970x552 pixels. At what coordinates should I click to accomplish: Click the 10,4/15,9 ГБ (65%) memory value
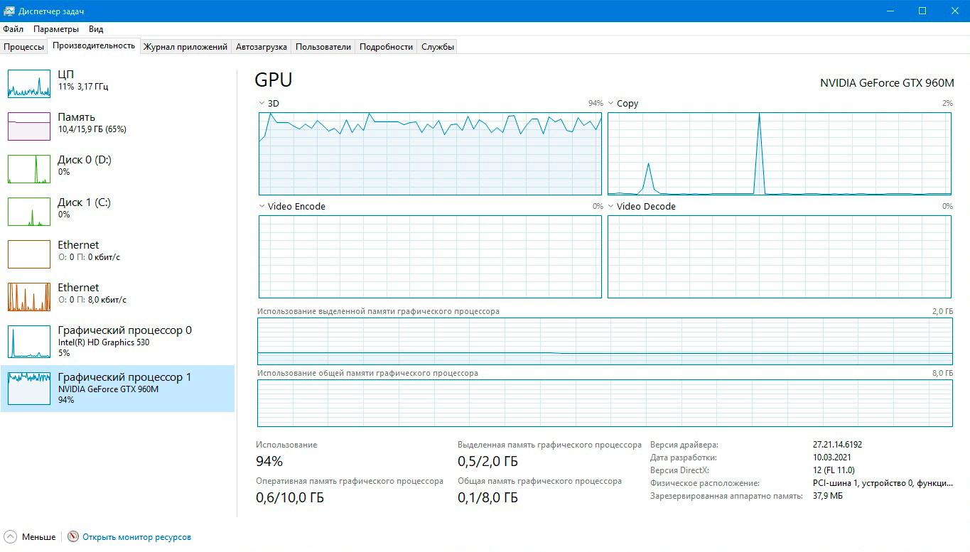pyautogui.click(x=92, y=129)
